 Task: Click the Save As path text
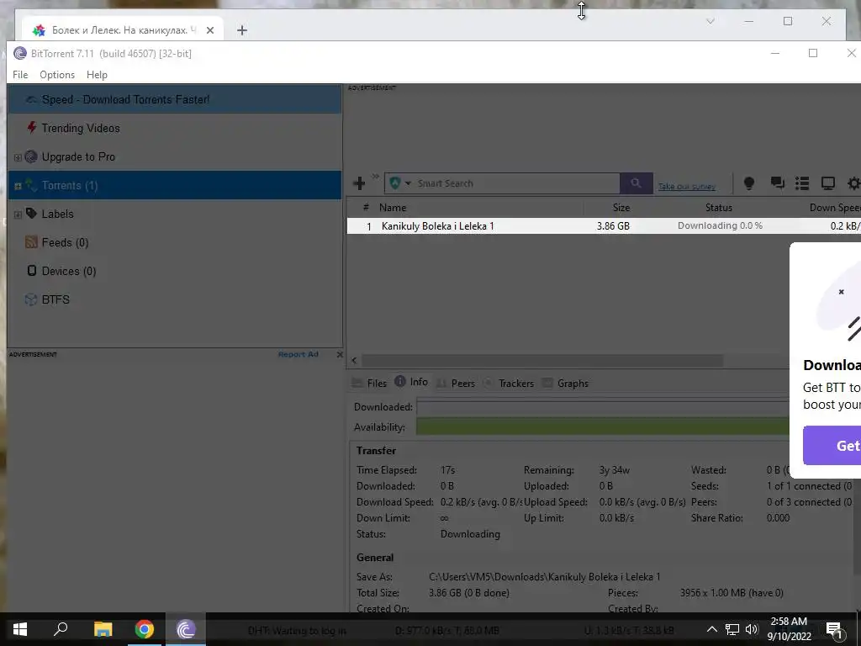coord(544,577)
